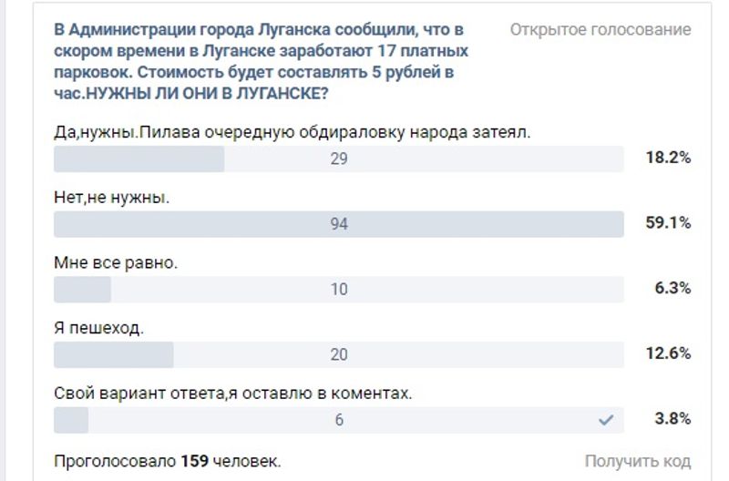Click the result bar showing 20 votes
Viewport: 729px width, 481px height.
tap(339, 354)
